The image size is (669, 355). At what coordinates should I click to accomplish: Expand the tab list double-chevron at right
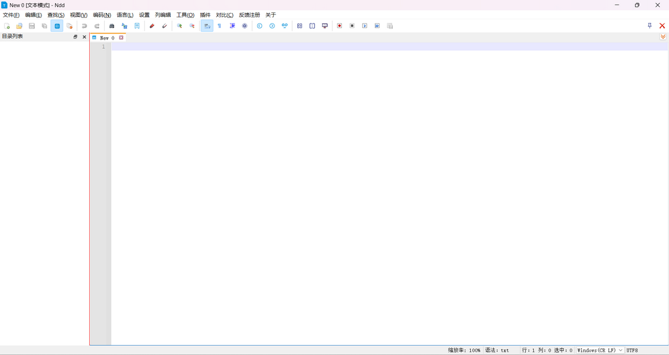tap(663, 37)
